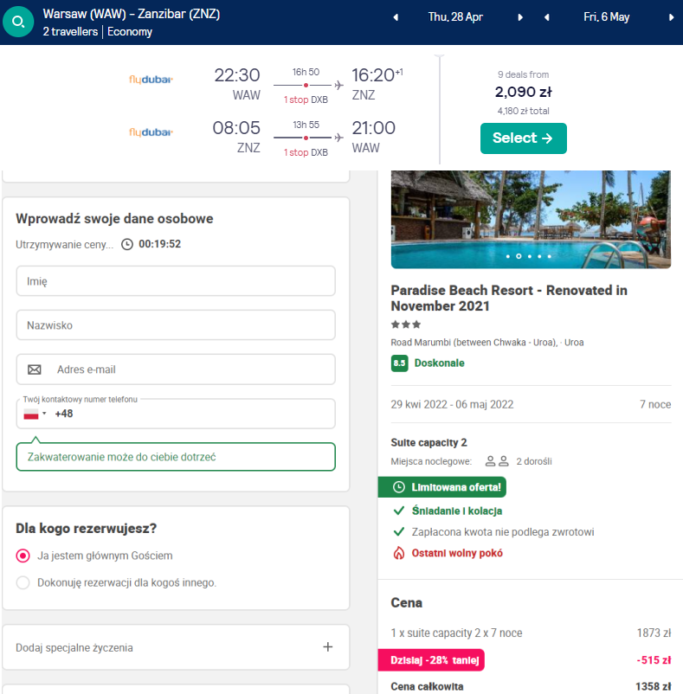Click the Imię first name field

click(x=176, y=281)
